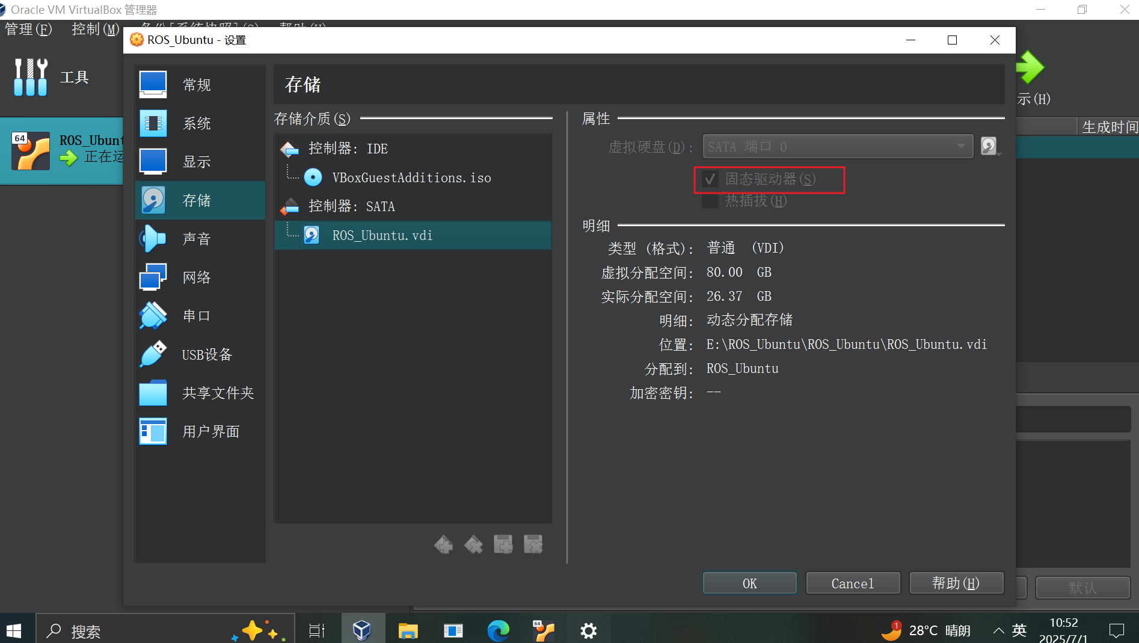Open the 声音 (Audio) settings section
This screenshot has width=1139, height=643.
click(x=197, y=239)
